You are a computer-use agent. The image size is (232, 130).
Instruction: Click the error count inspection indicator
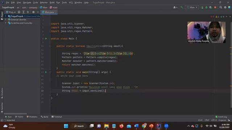tap(212, 17)
